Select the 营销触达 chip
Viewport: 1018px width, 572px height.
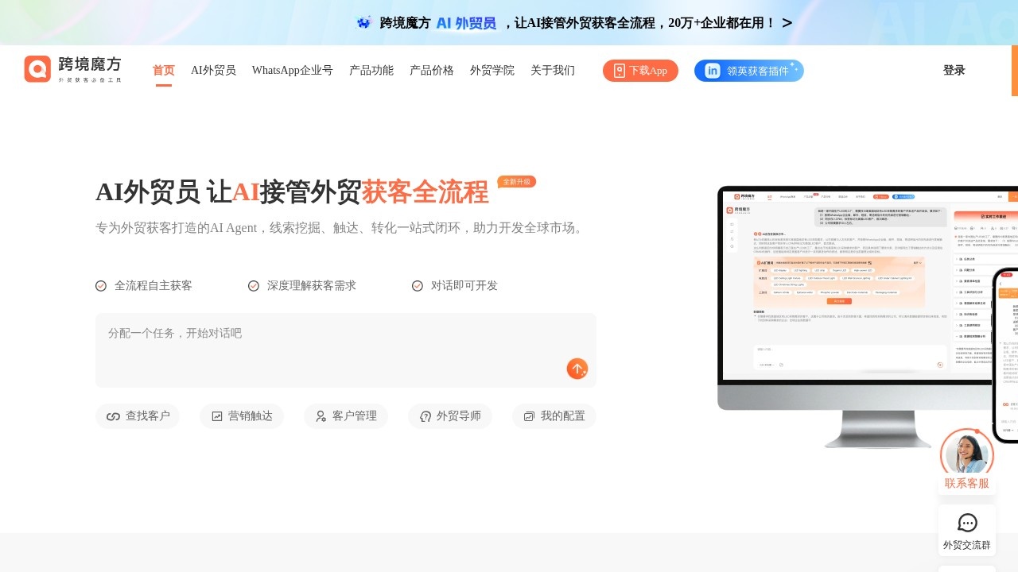click(x=242, y=416)
